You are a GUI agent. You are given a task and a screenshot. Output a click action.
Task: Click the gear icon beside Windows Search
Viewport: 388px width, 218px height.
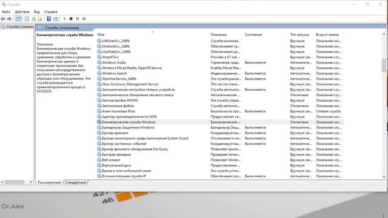point(99,73)
